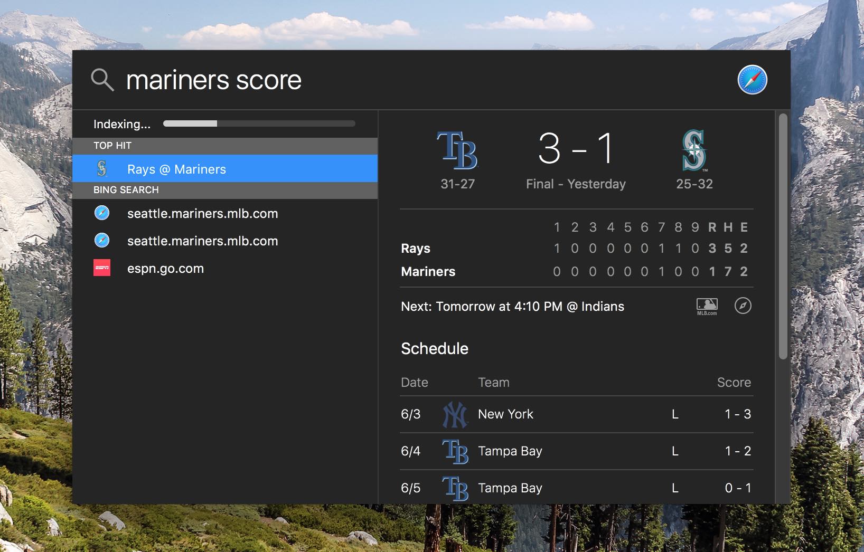Click New York in the 6/3 schedule row
The width and height of the screenshot is (864, 552).
point(505,414)
